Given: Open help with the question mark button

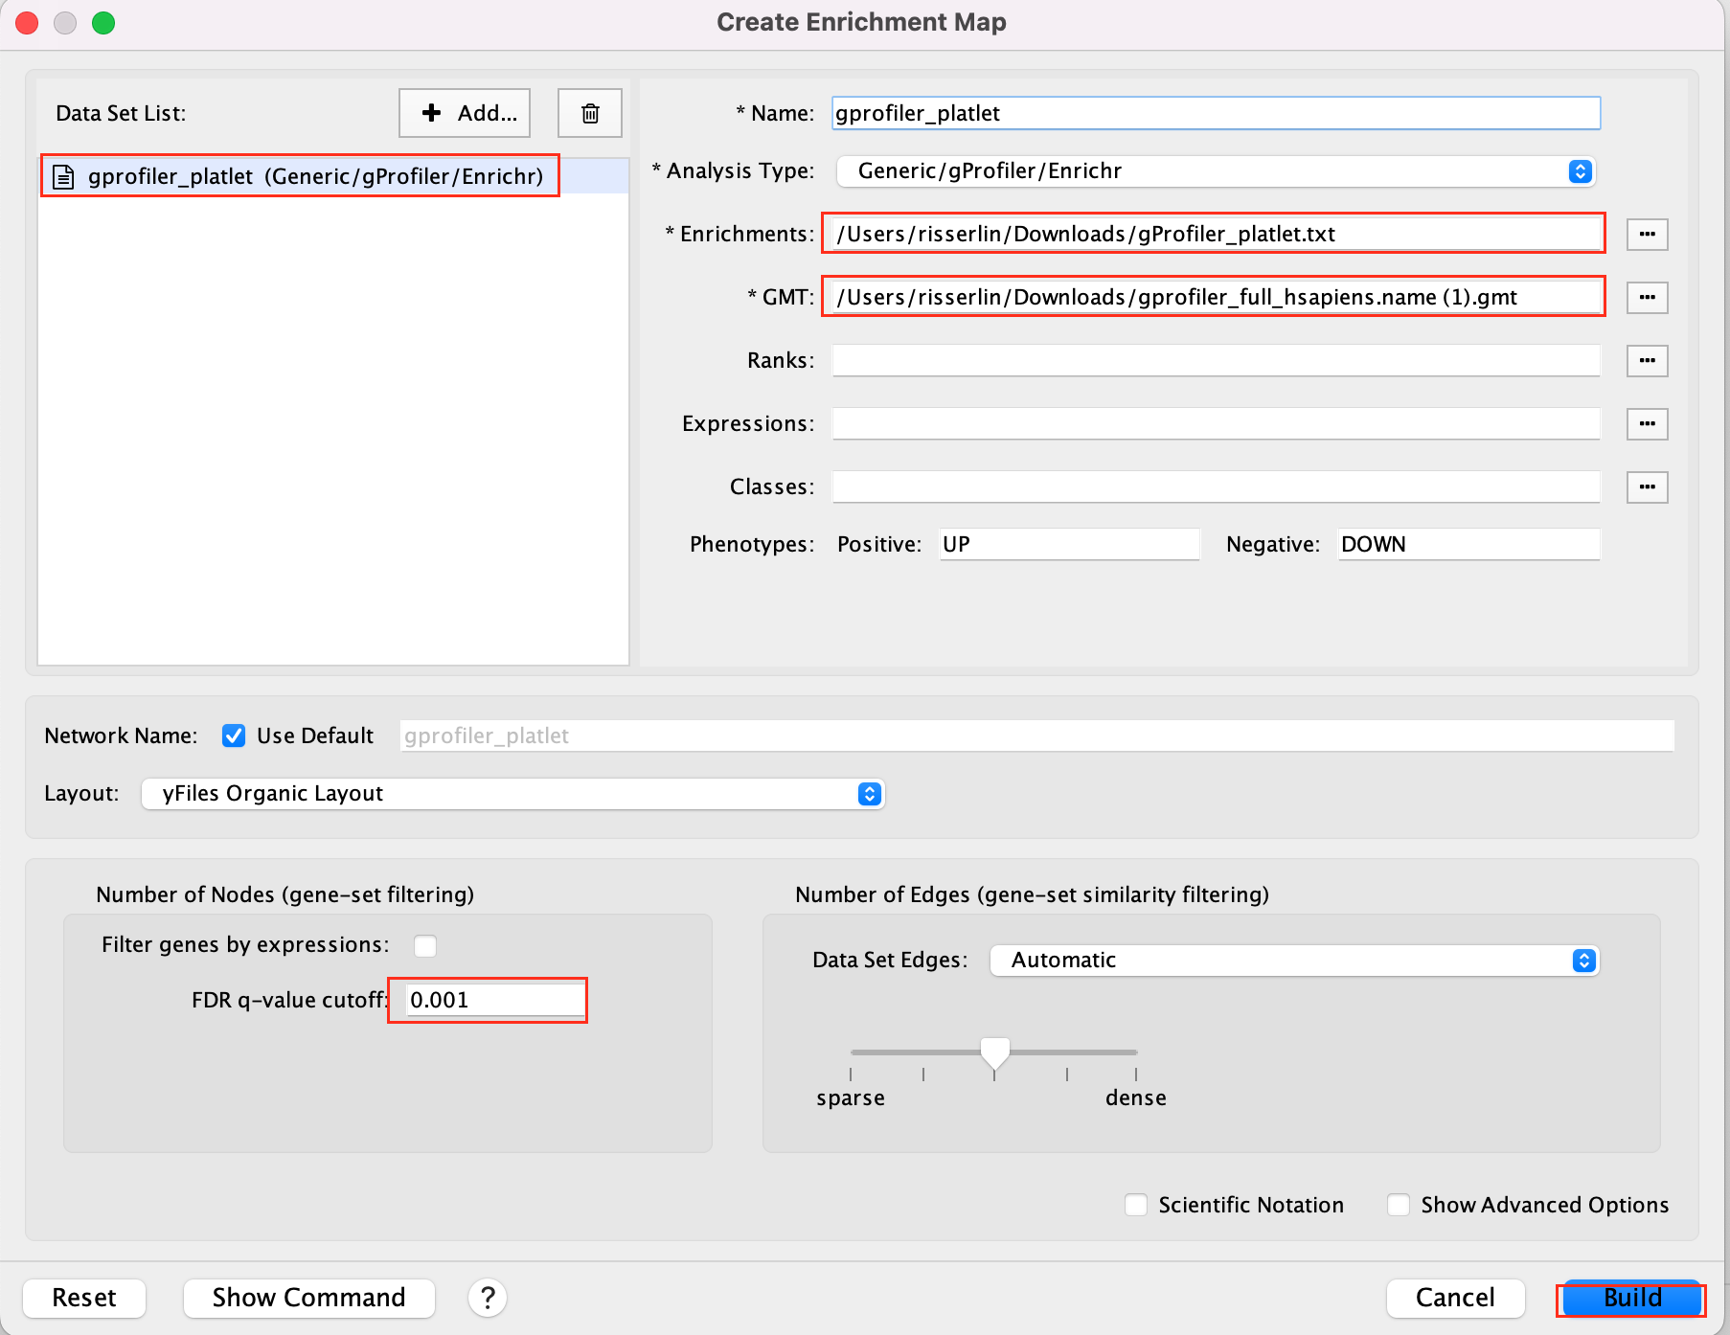Looking at the screenshot, I should coord(488,1298).
